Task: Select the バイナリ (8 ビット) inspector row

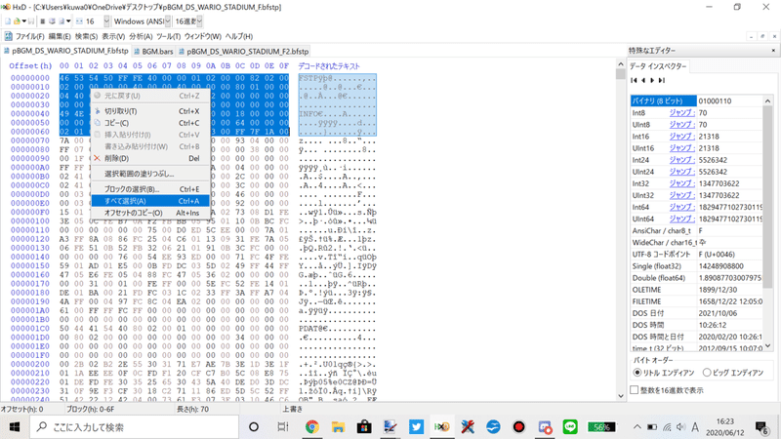Action: [696, 101]
